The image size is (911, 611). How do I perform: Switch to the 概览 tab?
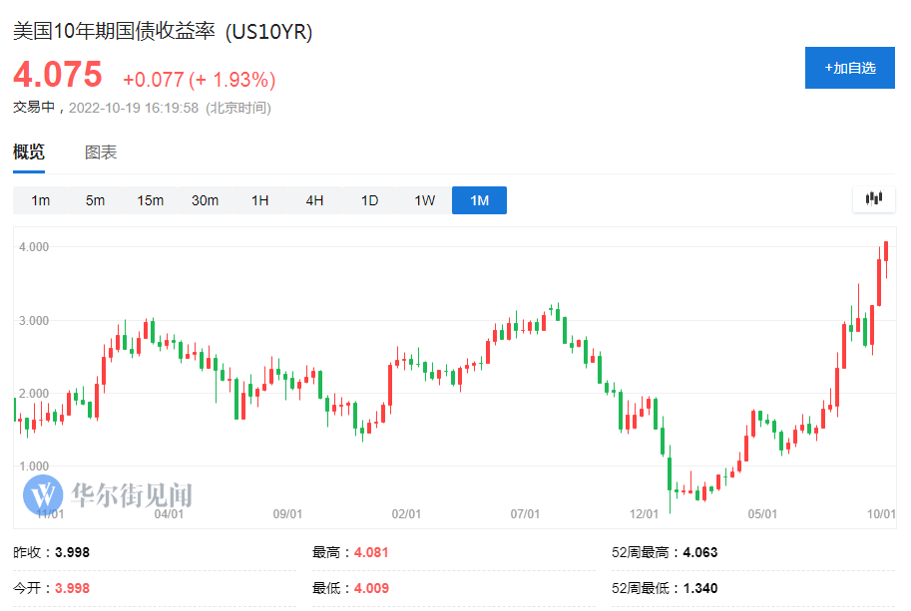[x=29, y=153]
